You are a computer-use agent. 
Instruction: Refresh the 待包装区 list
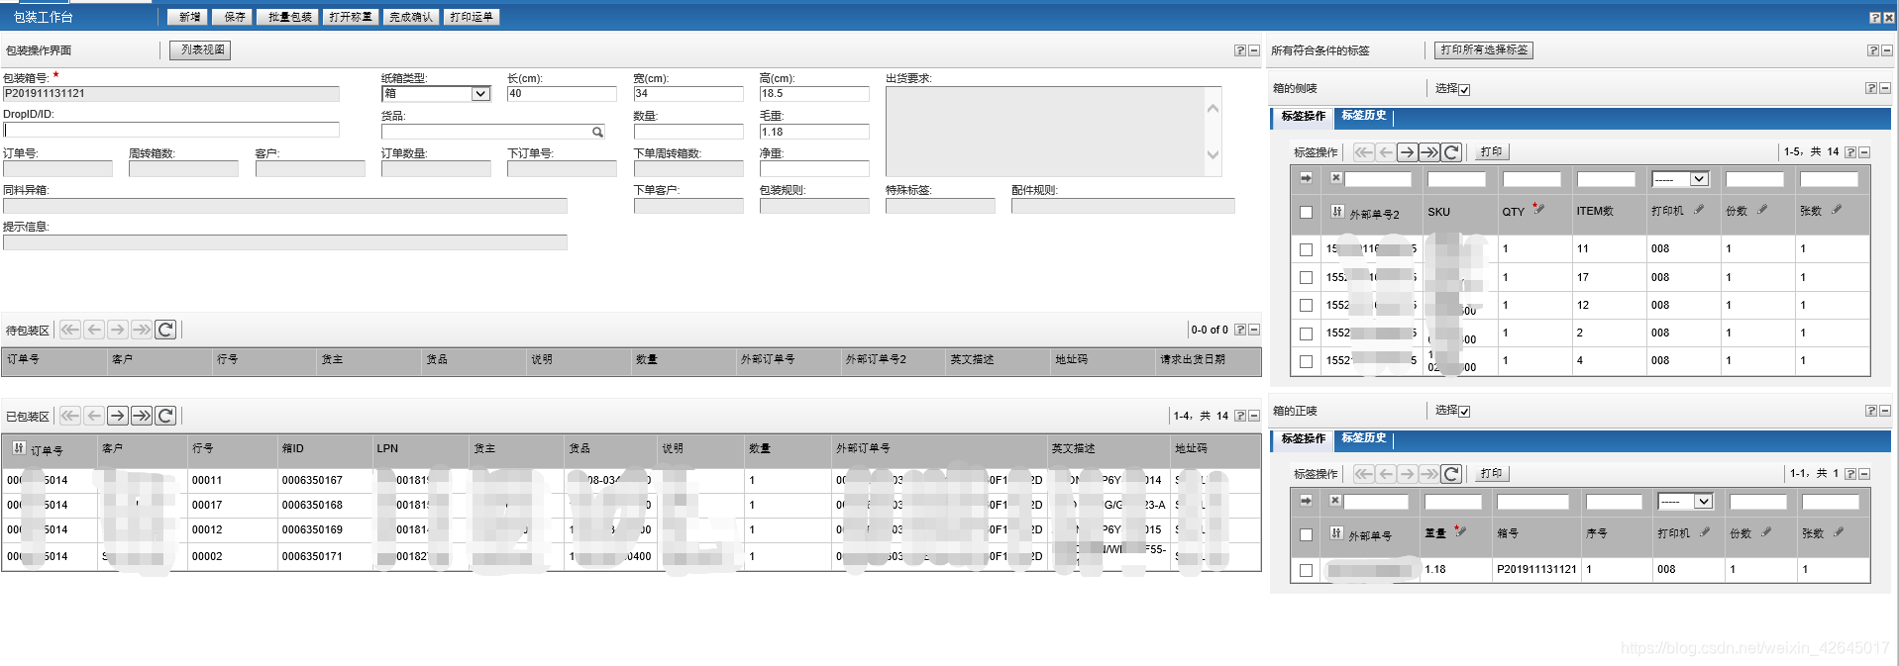[165, 330]
